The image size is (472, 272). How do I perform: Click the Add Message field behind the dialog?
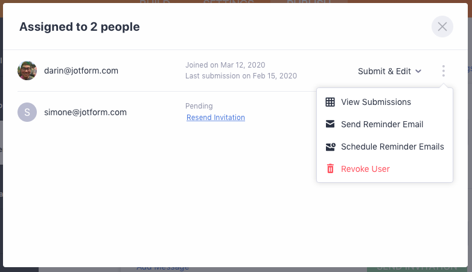[x=163, y=268]
